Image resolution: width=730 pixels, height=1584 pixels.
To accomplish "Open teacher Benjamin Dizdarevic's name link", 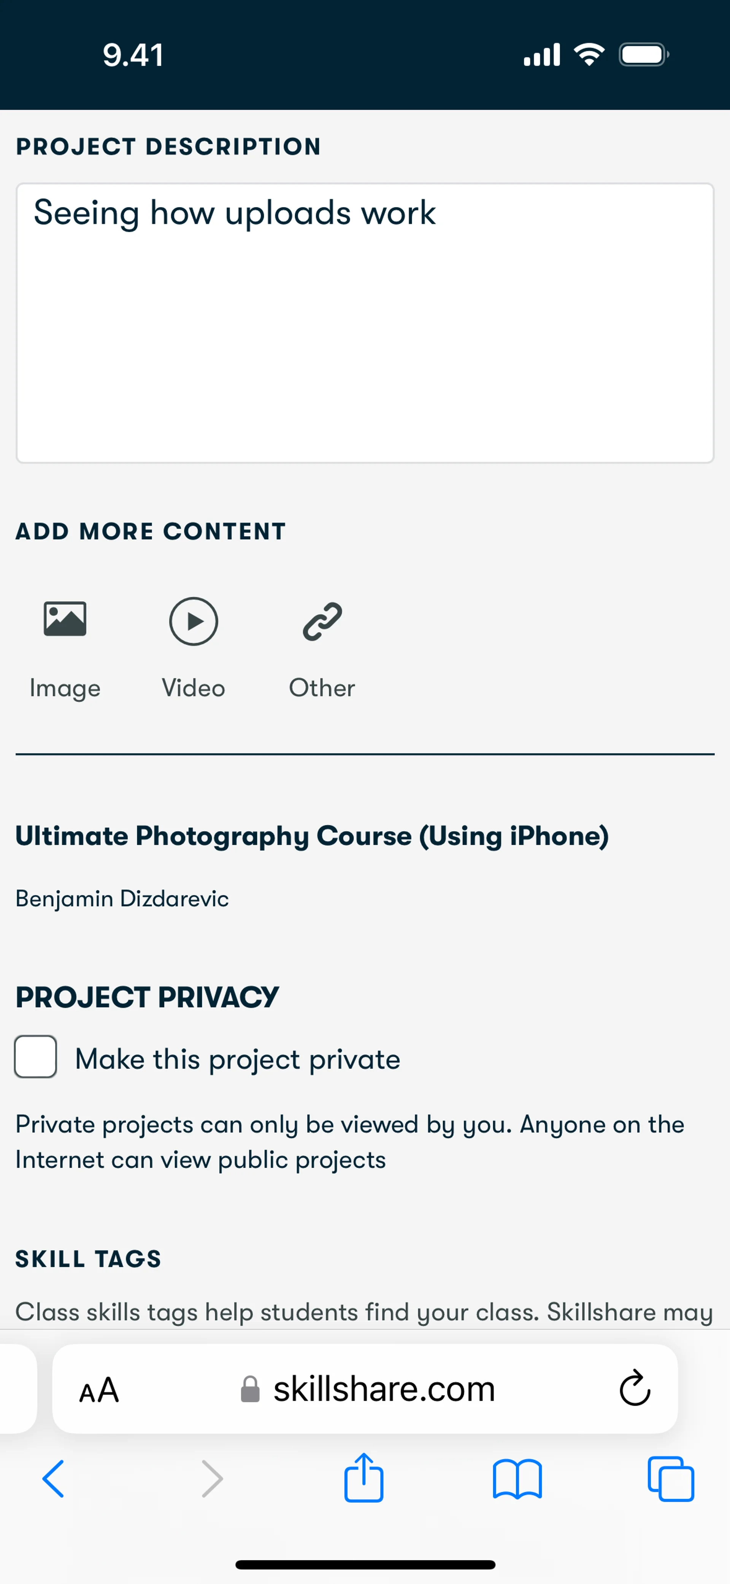I will (x=122, y=899).
